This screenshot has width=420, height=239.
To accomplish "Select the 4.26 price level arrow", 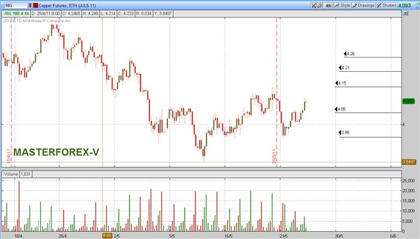I will click(349, 54).
